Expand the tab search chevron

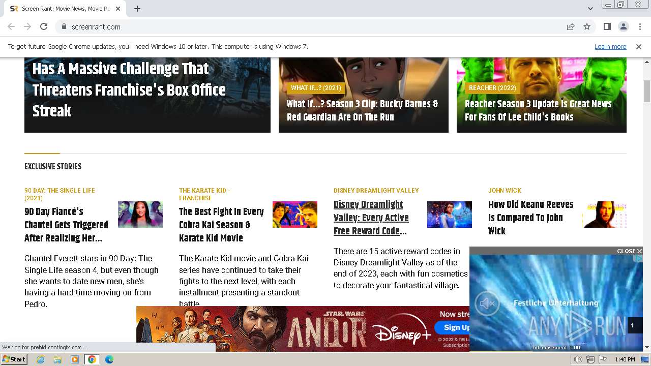(x=590, y=9)
